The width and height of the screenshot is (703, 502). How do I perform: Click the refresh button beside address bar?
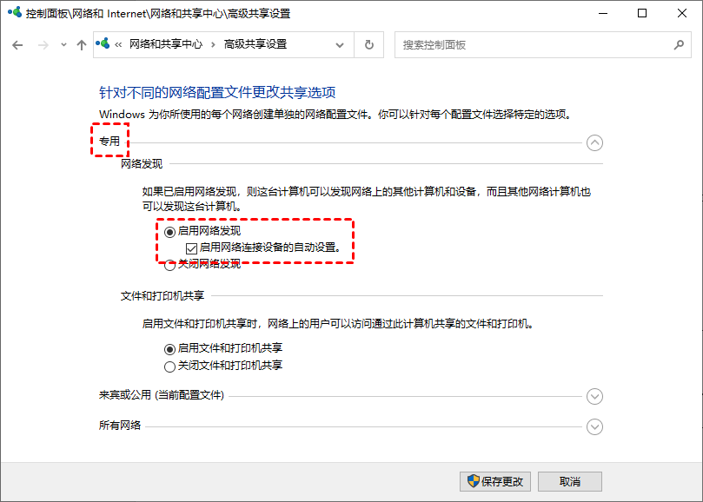click(x=369, y=44)
